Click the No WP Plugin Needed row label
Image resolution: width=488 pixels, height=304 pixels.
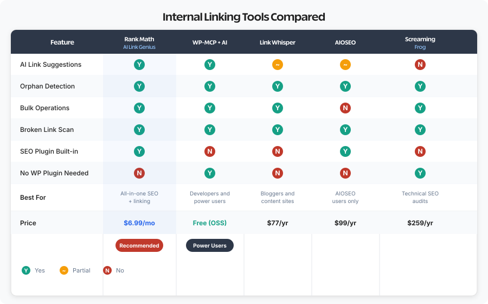54,173
